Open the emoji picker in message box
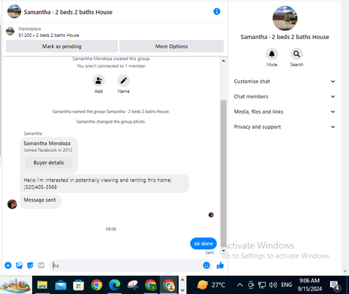 [x=207, y=265]
